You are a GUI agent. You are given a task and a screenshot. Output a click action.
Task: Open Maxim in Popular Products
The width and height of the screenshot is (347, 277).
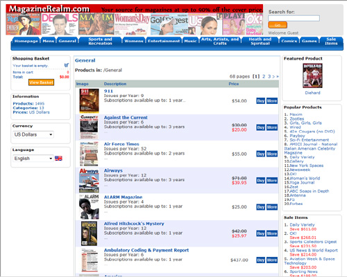click(296, 114)
